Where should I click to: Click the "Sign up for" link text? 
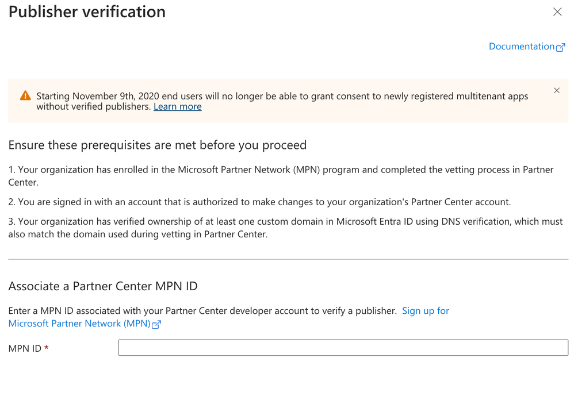[x=425, y=311]
